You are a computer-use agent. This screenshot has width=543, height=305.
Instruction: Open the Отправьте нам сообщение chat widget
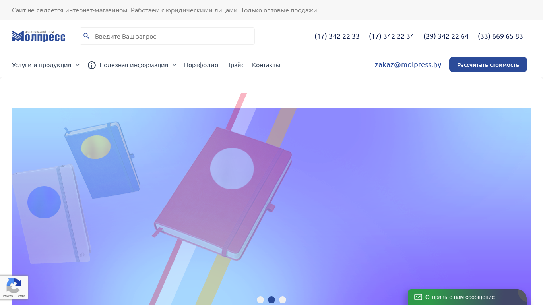[x=467, y=297]
